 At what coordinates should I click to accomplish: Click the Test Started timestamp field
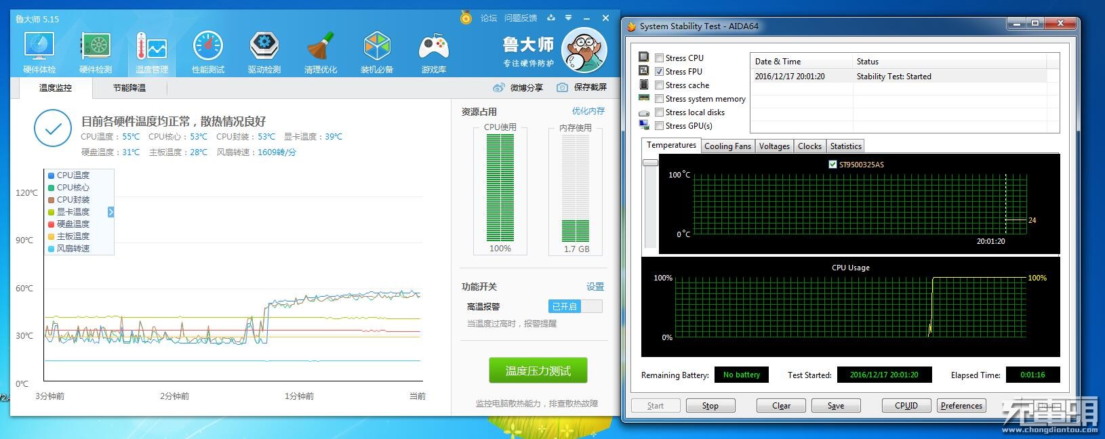point(884,375)
